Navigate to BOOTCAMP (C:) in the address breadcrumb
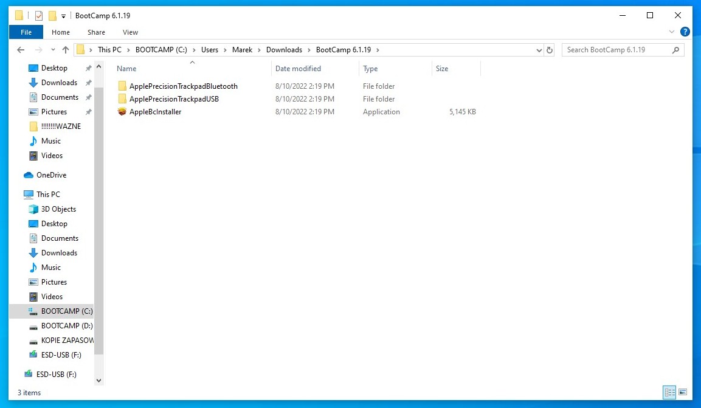This screenshot has width=701, height=408. (161, 50)
